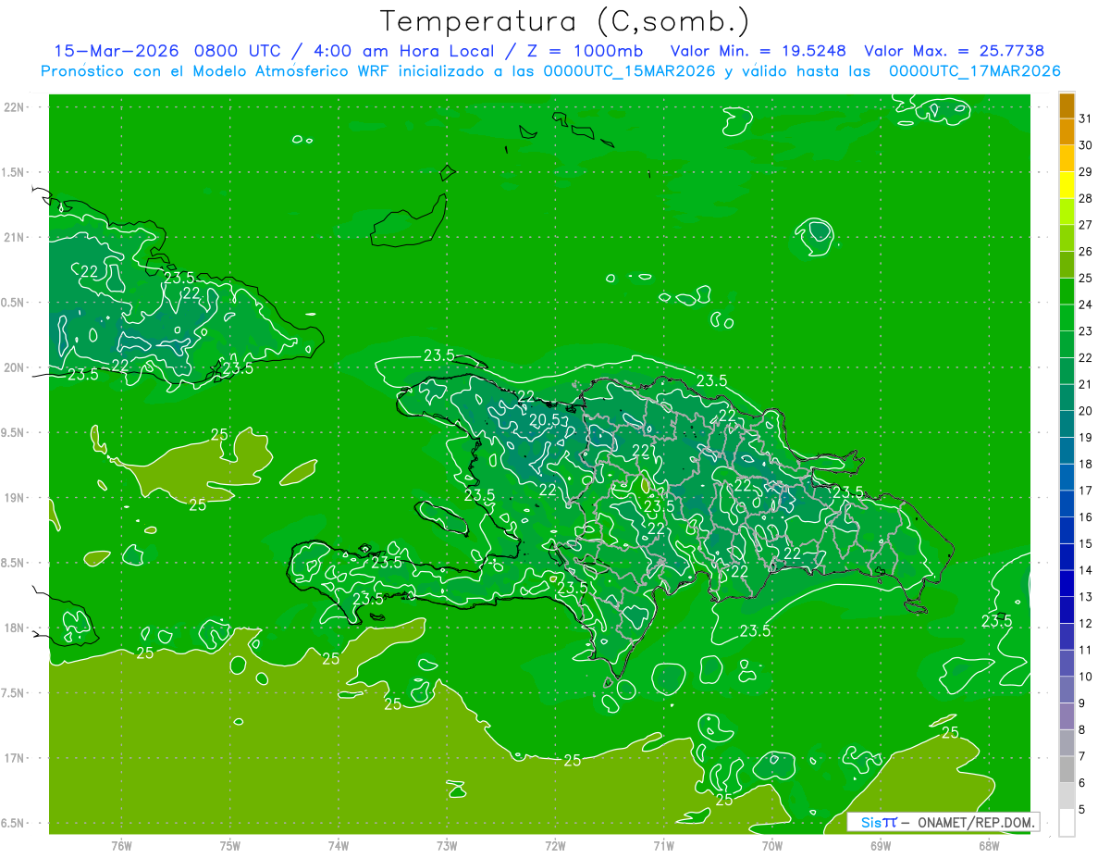Click the '76W' longitude axis label
This screenshot has width=1110, height=858.
click(121, 845)
